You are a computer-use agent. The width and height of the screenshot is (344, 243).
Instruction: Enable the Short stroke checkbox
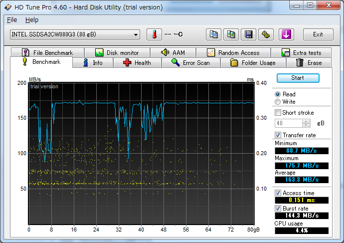(278, 113)
